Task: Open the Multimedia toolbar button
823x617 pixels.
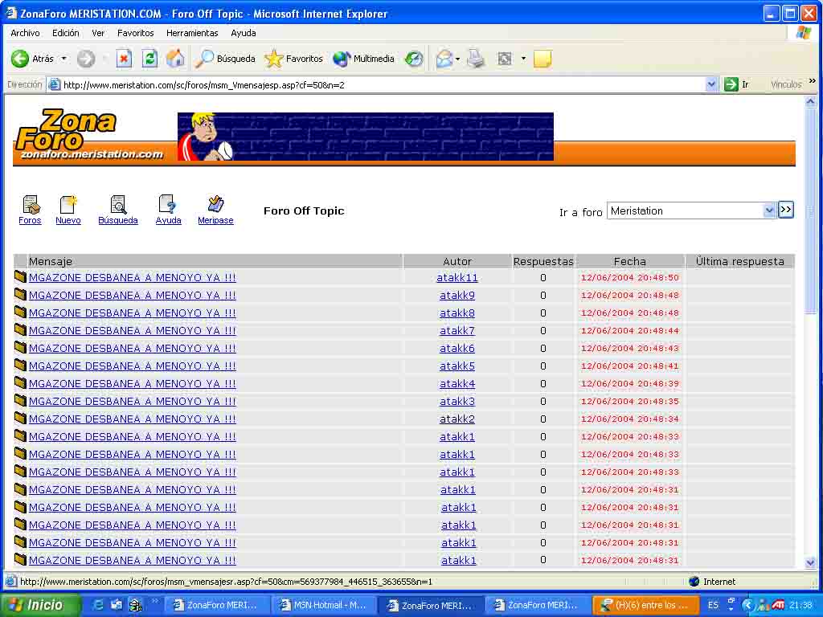Action: click(x=363, y=59)
